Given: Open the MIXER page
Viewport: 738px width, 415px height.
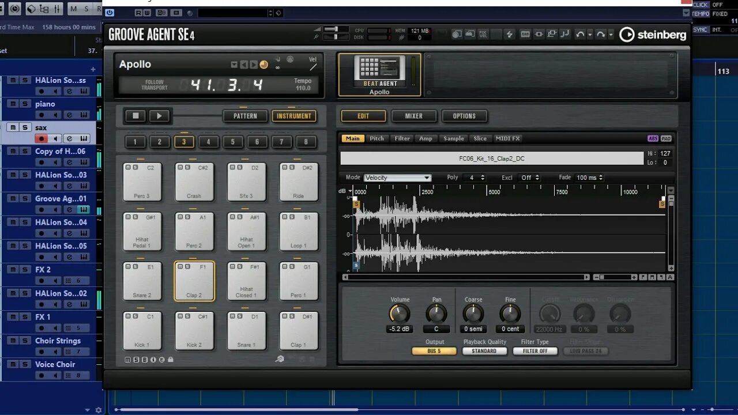Looking at the screenshot, I should click(x=413, y=116).
